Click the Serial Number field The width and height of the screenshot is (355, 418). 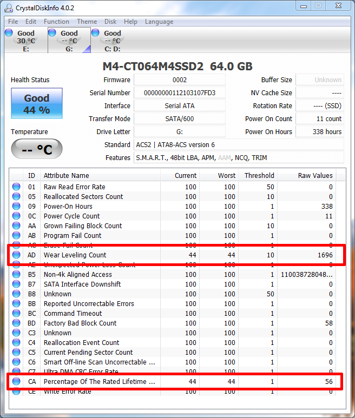[180, 93]
